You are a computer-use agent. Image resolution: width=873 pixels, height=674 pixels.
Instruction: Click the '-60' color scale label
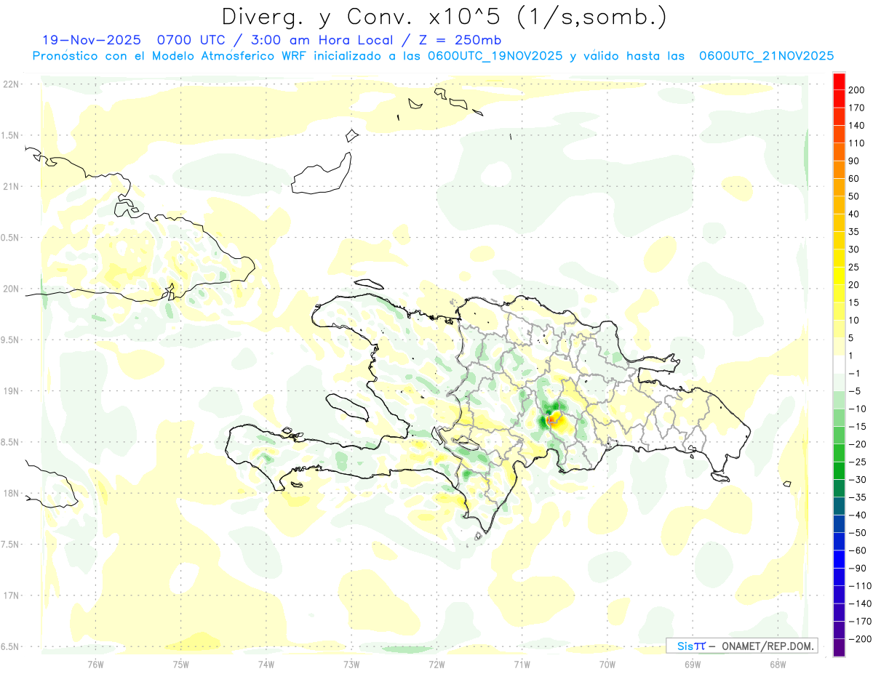pyautogui.click(x=858, y=550)
